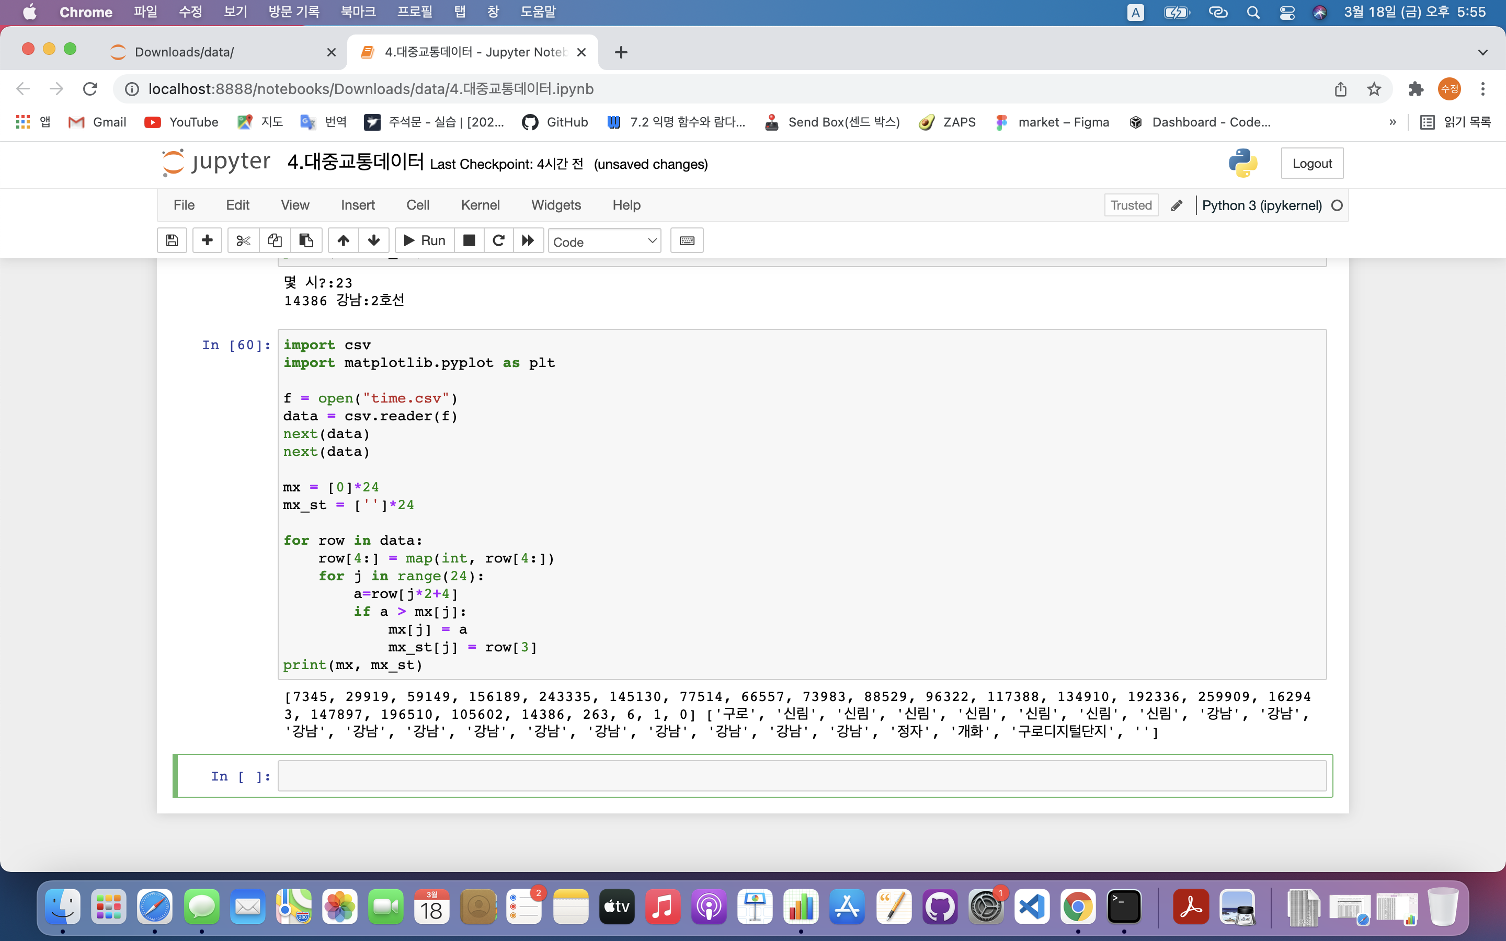Restart the kernel with the circular arrow icon
This screenshot has width=1506, height=941.
coord(498,241)
